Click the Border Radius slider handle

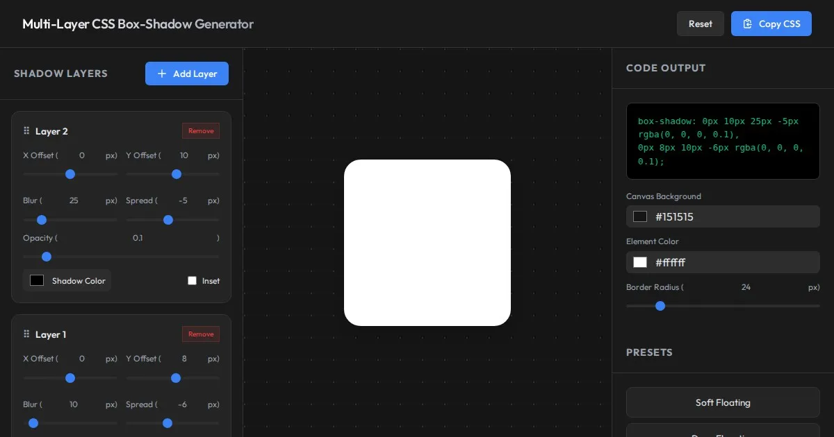660,306
